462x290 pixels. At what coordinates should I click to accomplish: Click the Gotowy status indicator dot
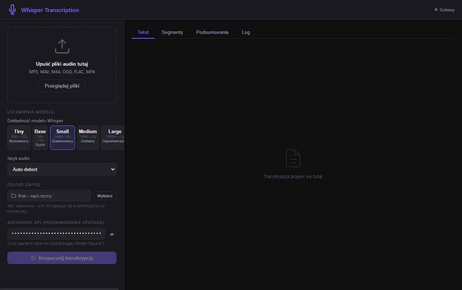click(x=436, y=10)
